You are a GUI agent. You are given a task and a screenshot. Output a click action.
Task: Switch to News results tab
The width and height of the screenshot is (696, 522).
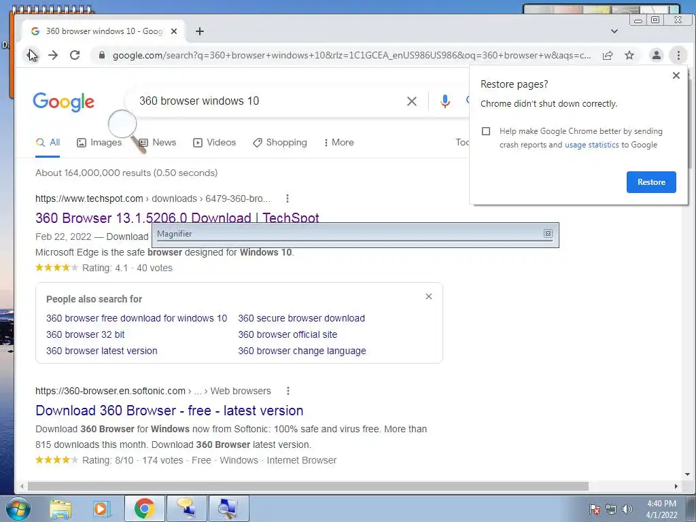pyautogui.click(x=158, y=143)
